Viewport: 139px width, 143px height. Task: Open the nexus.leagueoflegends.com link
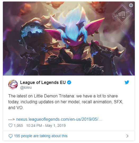coord(59,119)
